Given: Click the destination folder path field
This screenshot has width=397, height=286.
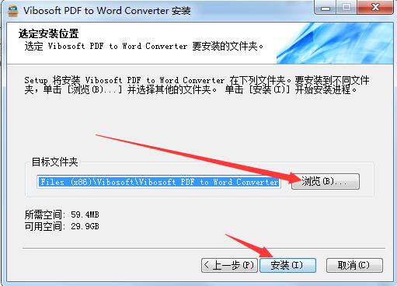Looking at the screenshot, I should pyautogui.click(x=158, y=182).
